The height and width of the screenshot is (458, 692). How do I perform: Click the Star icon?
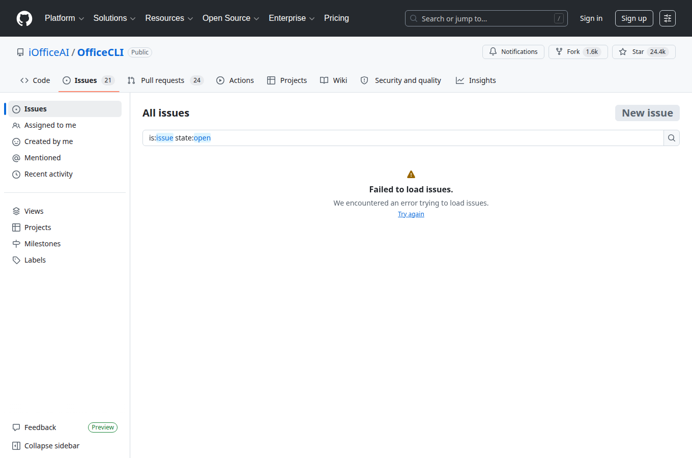coord(623,52)
